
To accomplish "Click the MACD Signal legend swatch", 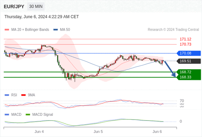I will [x=28, y=115].
